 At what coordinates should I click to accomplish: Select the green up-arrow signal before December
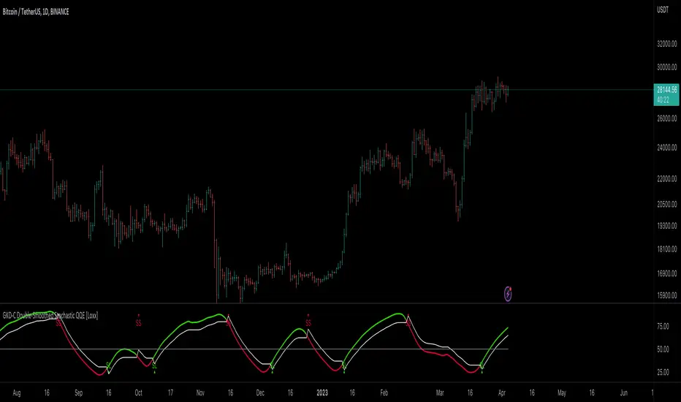point(273,371)
